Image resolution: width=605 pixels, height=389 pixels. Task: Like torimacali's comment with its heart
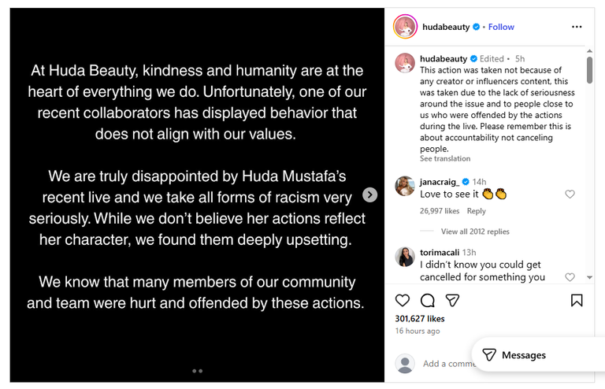pos(570,277)
